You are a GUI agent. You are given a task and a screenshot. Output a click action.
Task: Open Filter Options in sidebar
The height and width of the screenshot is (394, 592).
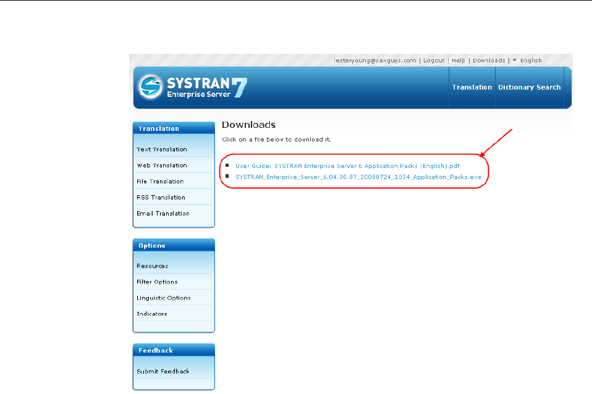[x=157, y=282]
